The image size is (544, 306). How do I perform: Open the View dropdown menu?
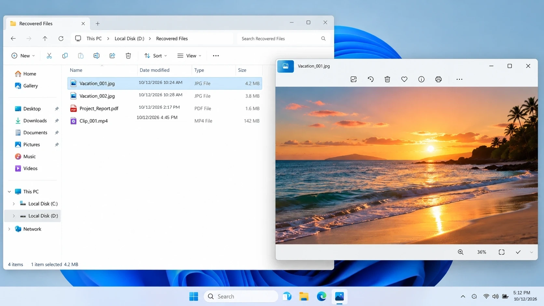[x=189, y=56]
